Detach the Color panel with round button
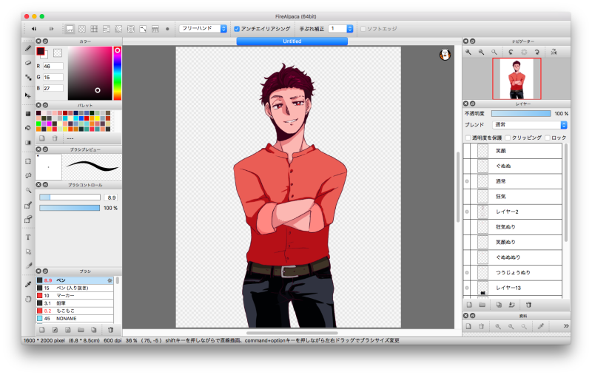 [x=45, y=41]
